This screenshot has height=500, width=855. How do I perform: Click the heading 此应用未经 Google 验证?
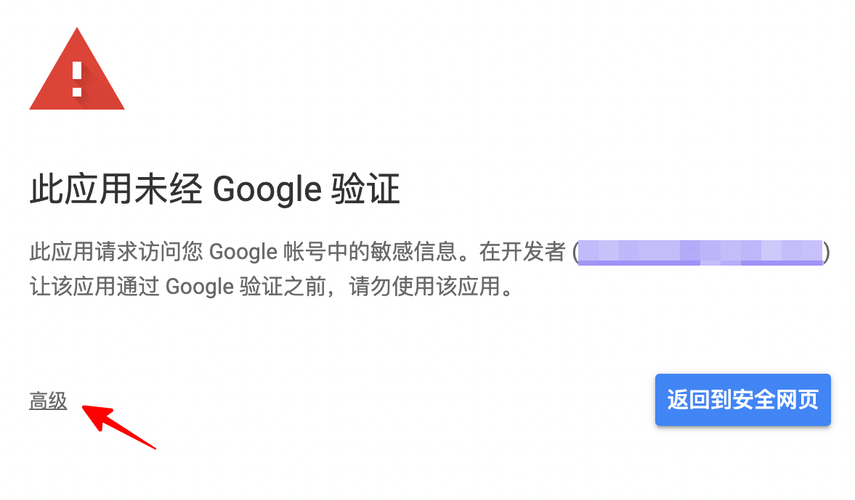pos(215,189)
